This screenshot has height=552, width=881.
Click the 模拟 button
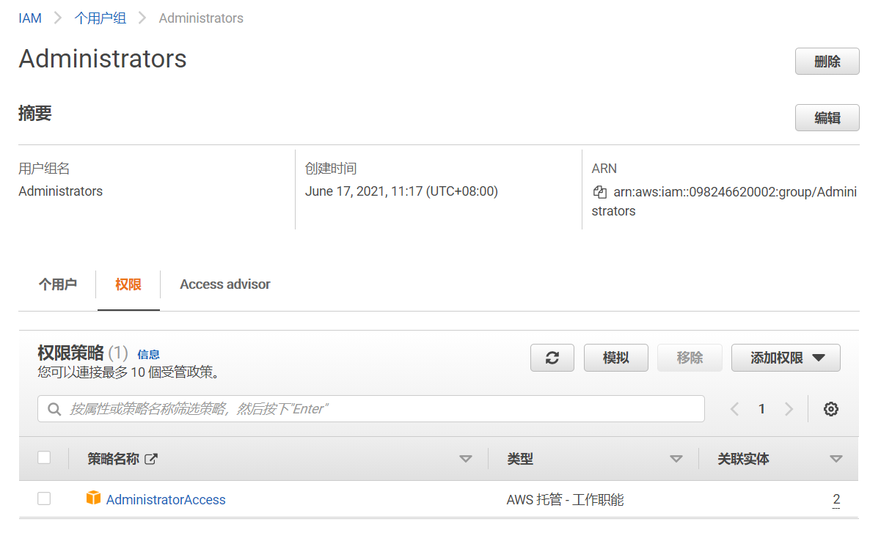616,358
